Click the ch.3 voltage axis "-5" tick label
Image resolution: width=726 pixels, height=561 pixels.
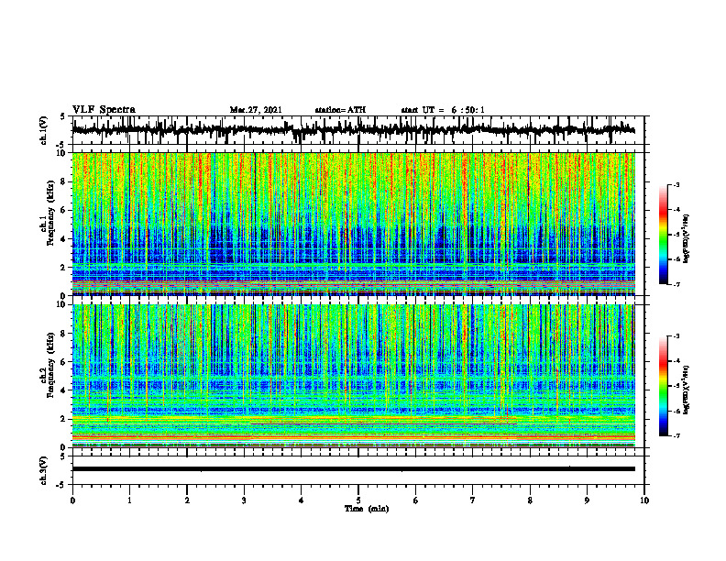click(x=61, y=485)
